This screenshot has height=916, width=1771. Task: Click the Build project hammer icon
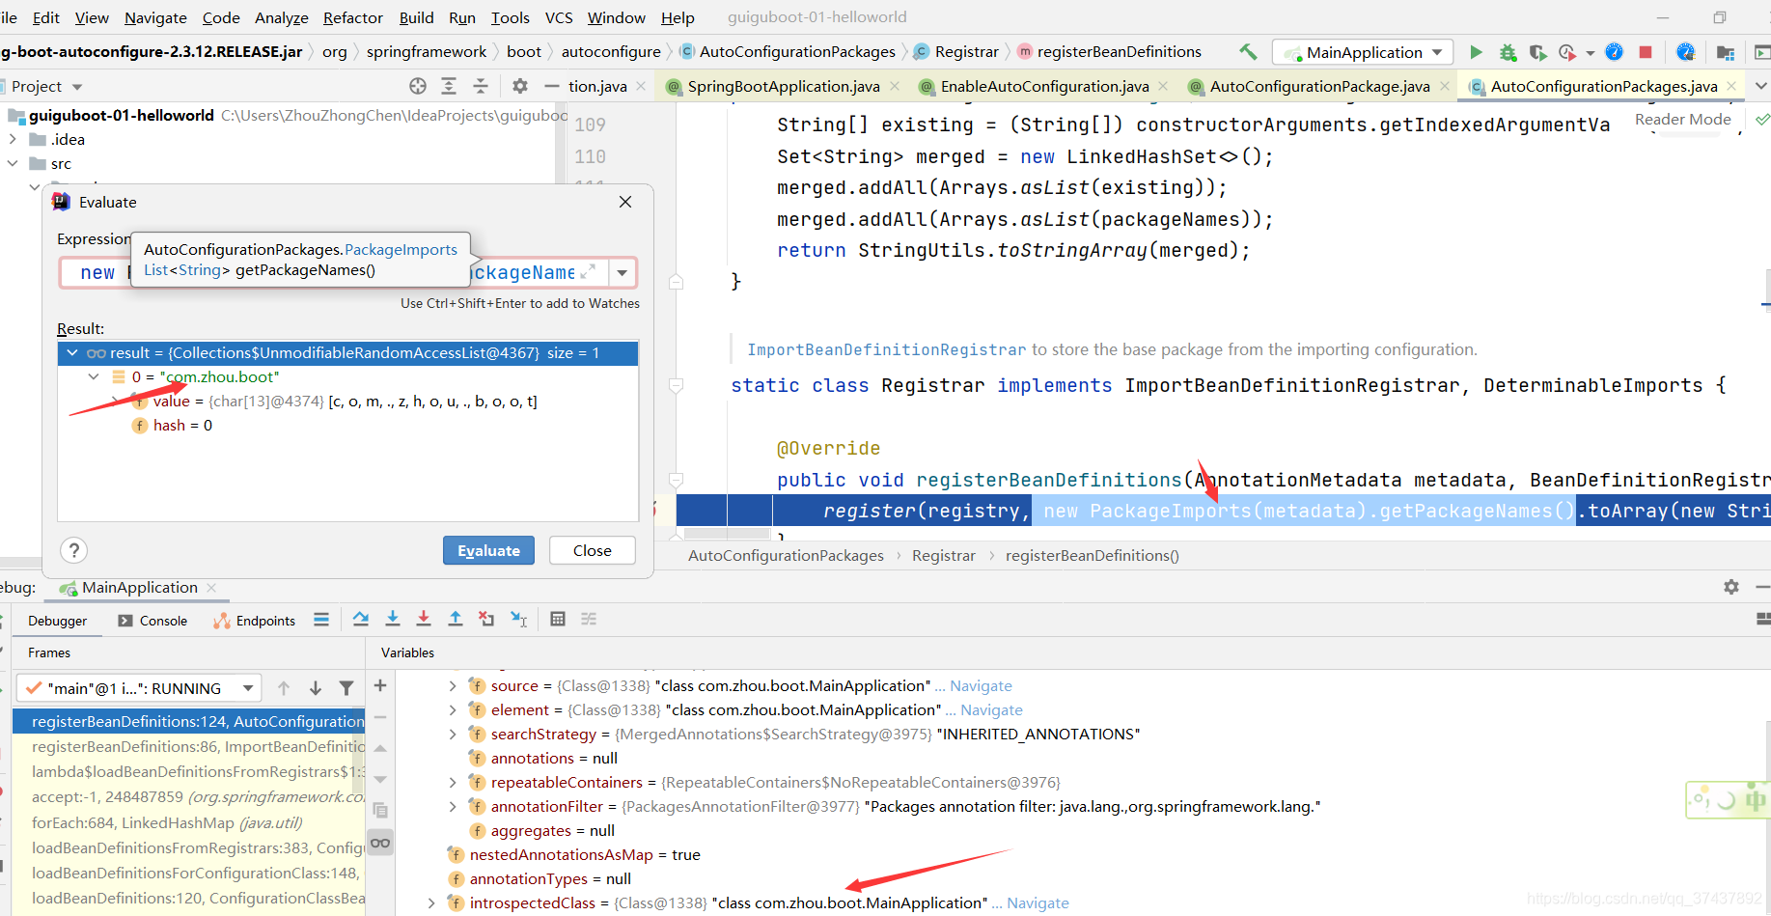pyautogui.click(x=1248, y=52)
